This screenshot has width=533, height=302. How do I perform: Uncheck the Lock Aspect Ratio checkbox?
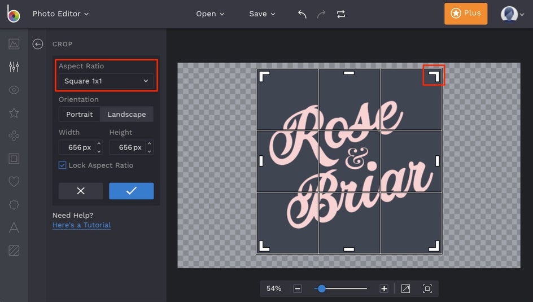[63, 165]
